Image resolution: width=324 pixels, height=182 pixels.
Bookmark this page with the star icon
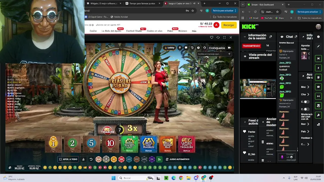click(193, 11)
